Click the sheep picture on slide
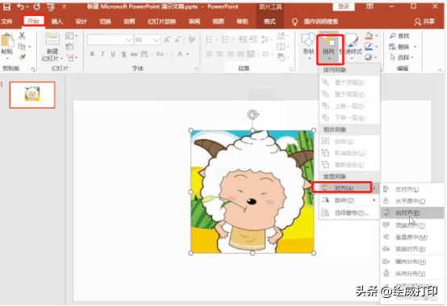 click(x=253, y=192)
